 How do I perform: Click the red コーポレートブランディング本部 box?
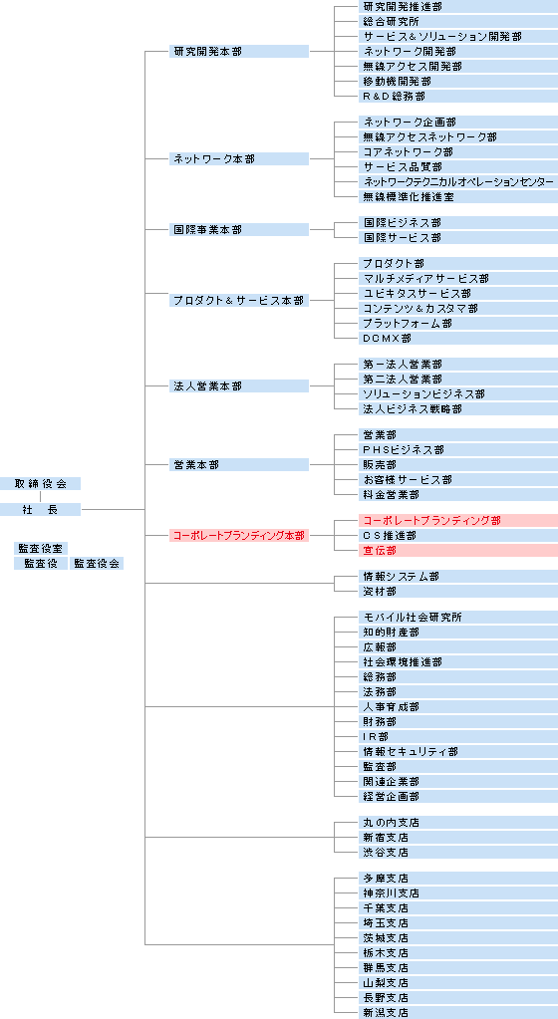pyautogui.click(x=239, y=536)
